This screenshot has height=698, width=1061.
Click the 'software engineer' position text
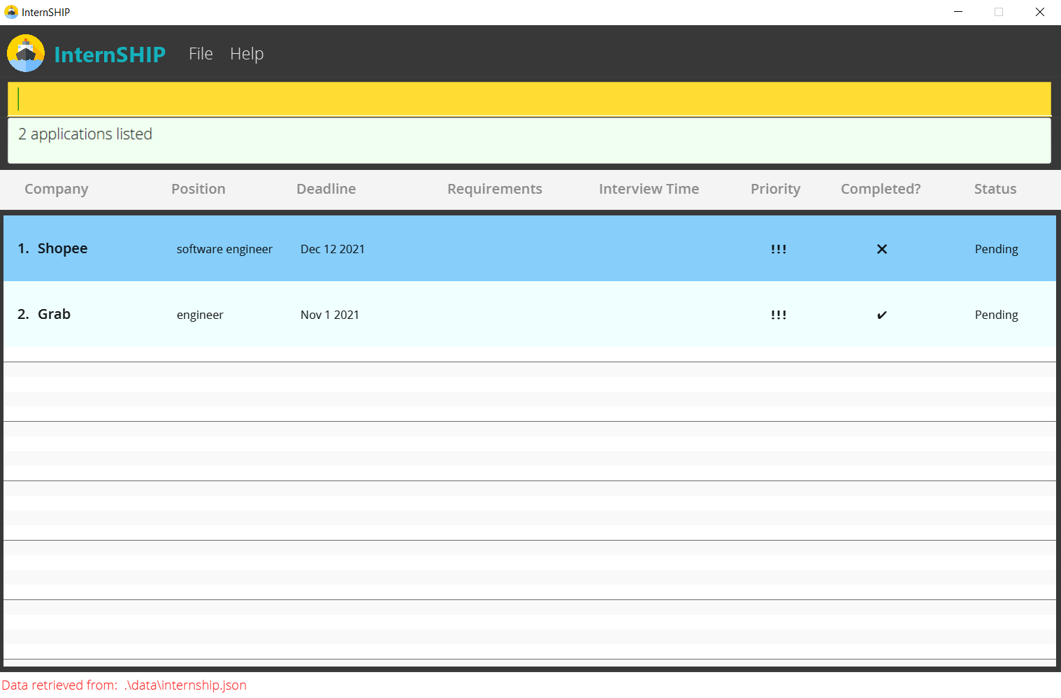pyautogui.click(x=224, y=249)
